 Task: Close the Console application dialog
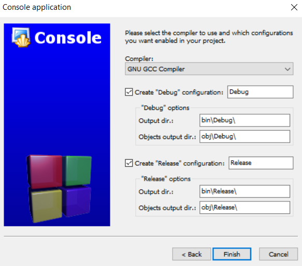tap(294, 7)
